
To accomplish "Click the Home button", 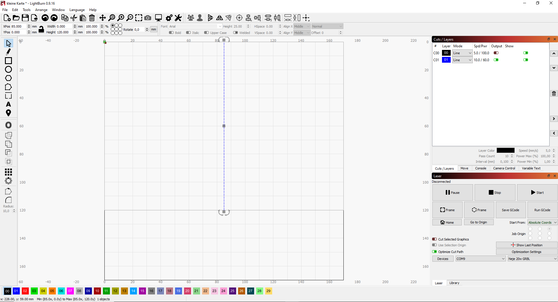I will pos(447,222).
